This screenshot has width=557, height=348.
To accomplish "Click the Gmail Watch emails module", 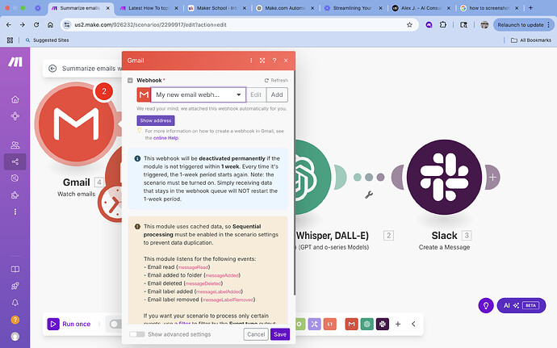I will pos(76,124).
